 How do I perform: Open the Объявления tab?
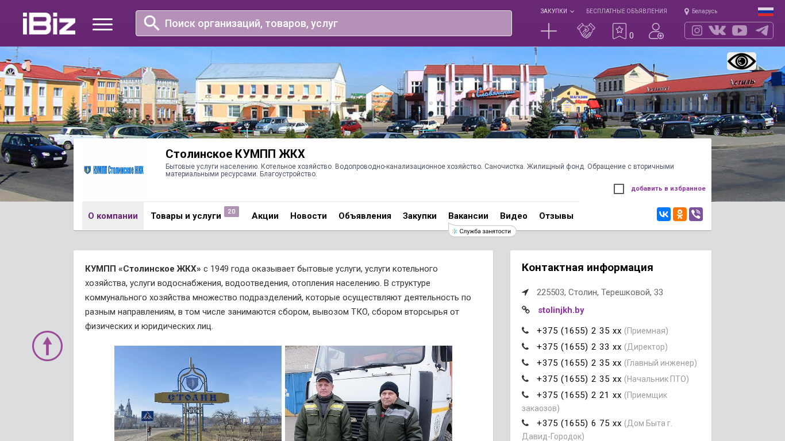click(x=365, y=216)
